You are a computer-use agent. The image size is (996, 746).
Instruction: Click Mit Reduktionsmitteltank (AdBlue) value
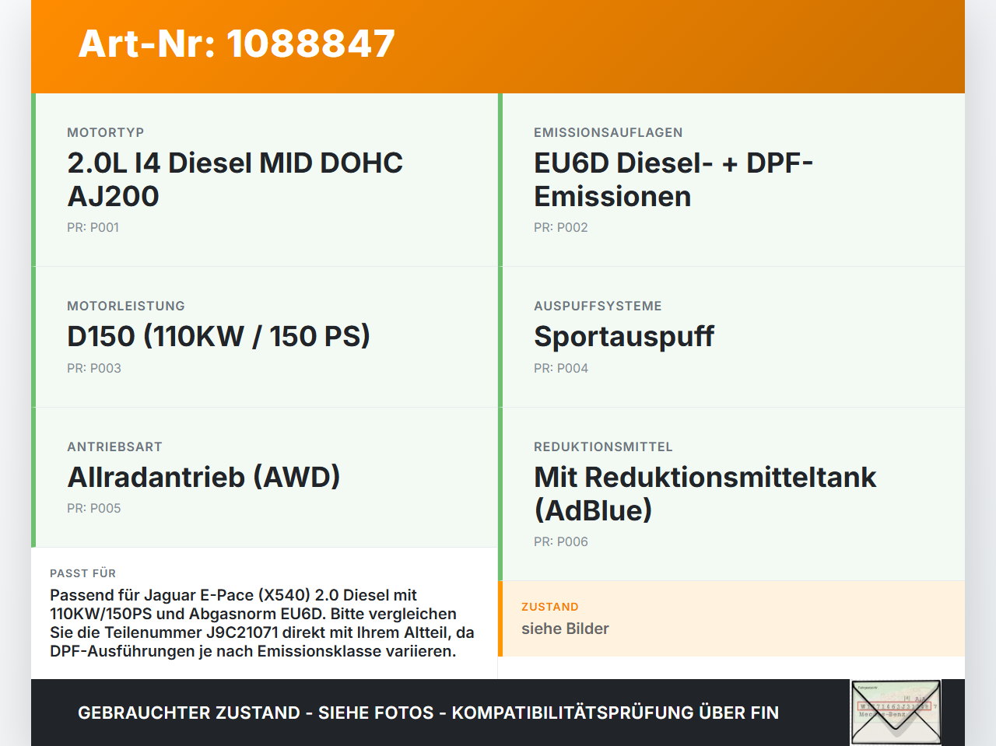coord(705,493)
